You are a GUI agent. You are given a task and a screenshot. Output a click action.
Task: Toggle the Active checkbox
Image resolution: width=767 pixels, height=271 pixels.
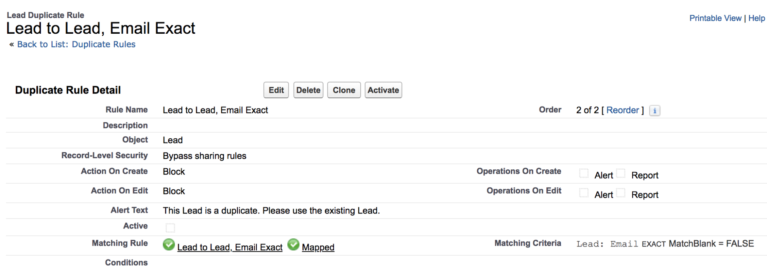[170, 228]
